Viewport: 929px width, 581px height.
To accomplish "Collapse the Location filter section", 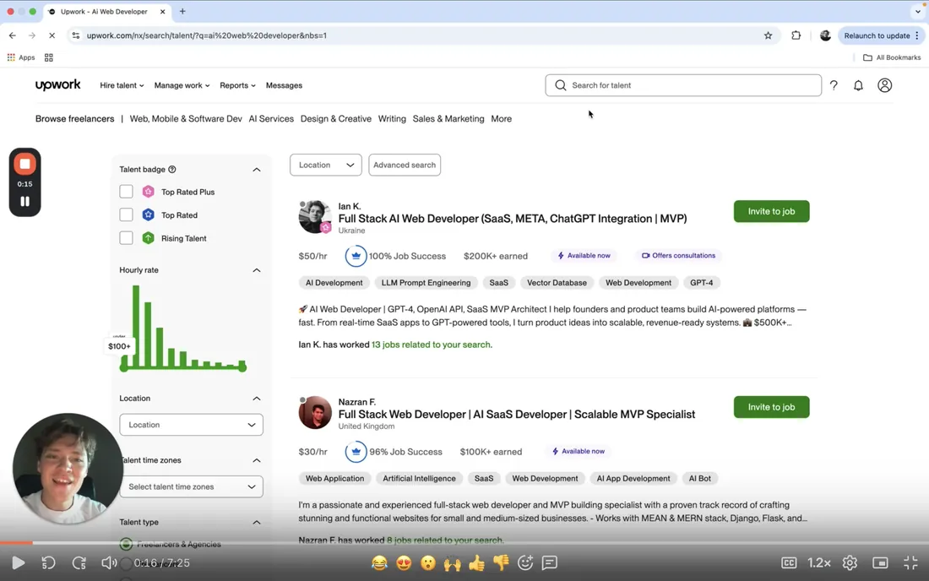I will (257, 399).
